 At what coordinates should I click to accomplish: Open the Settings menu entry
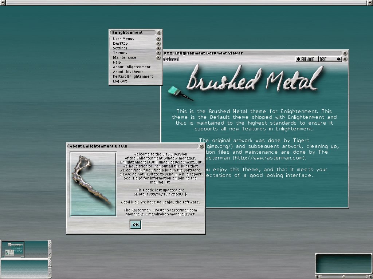click(120, 48)
